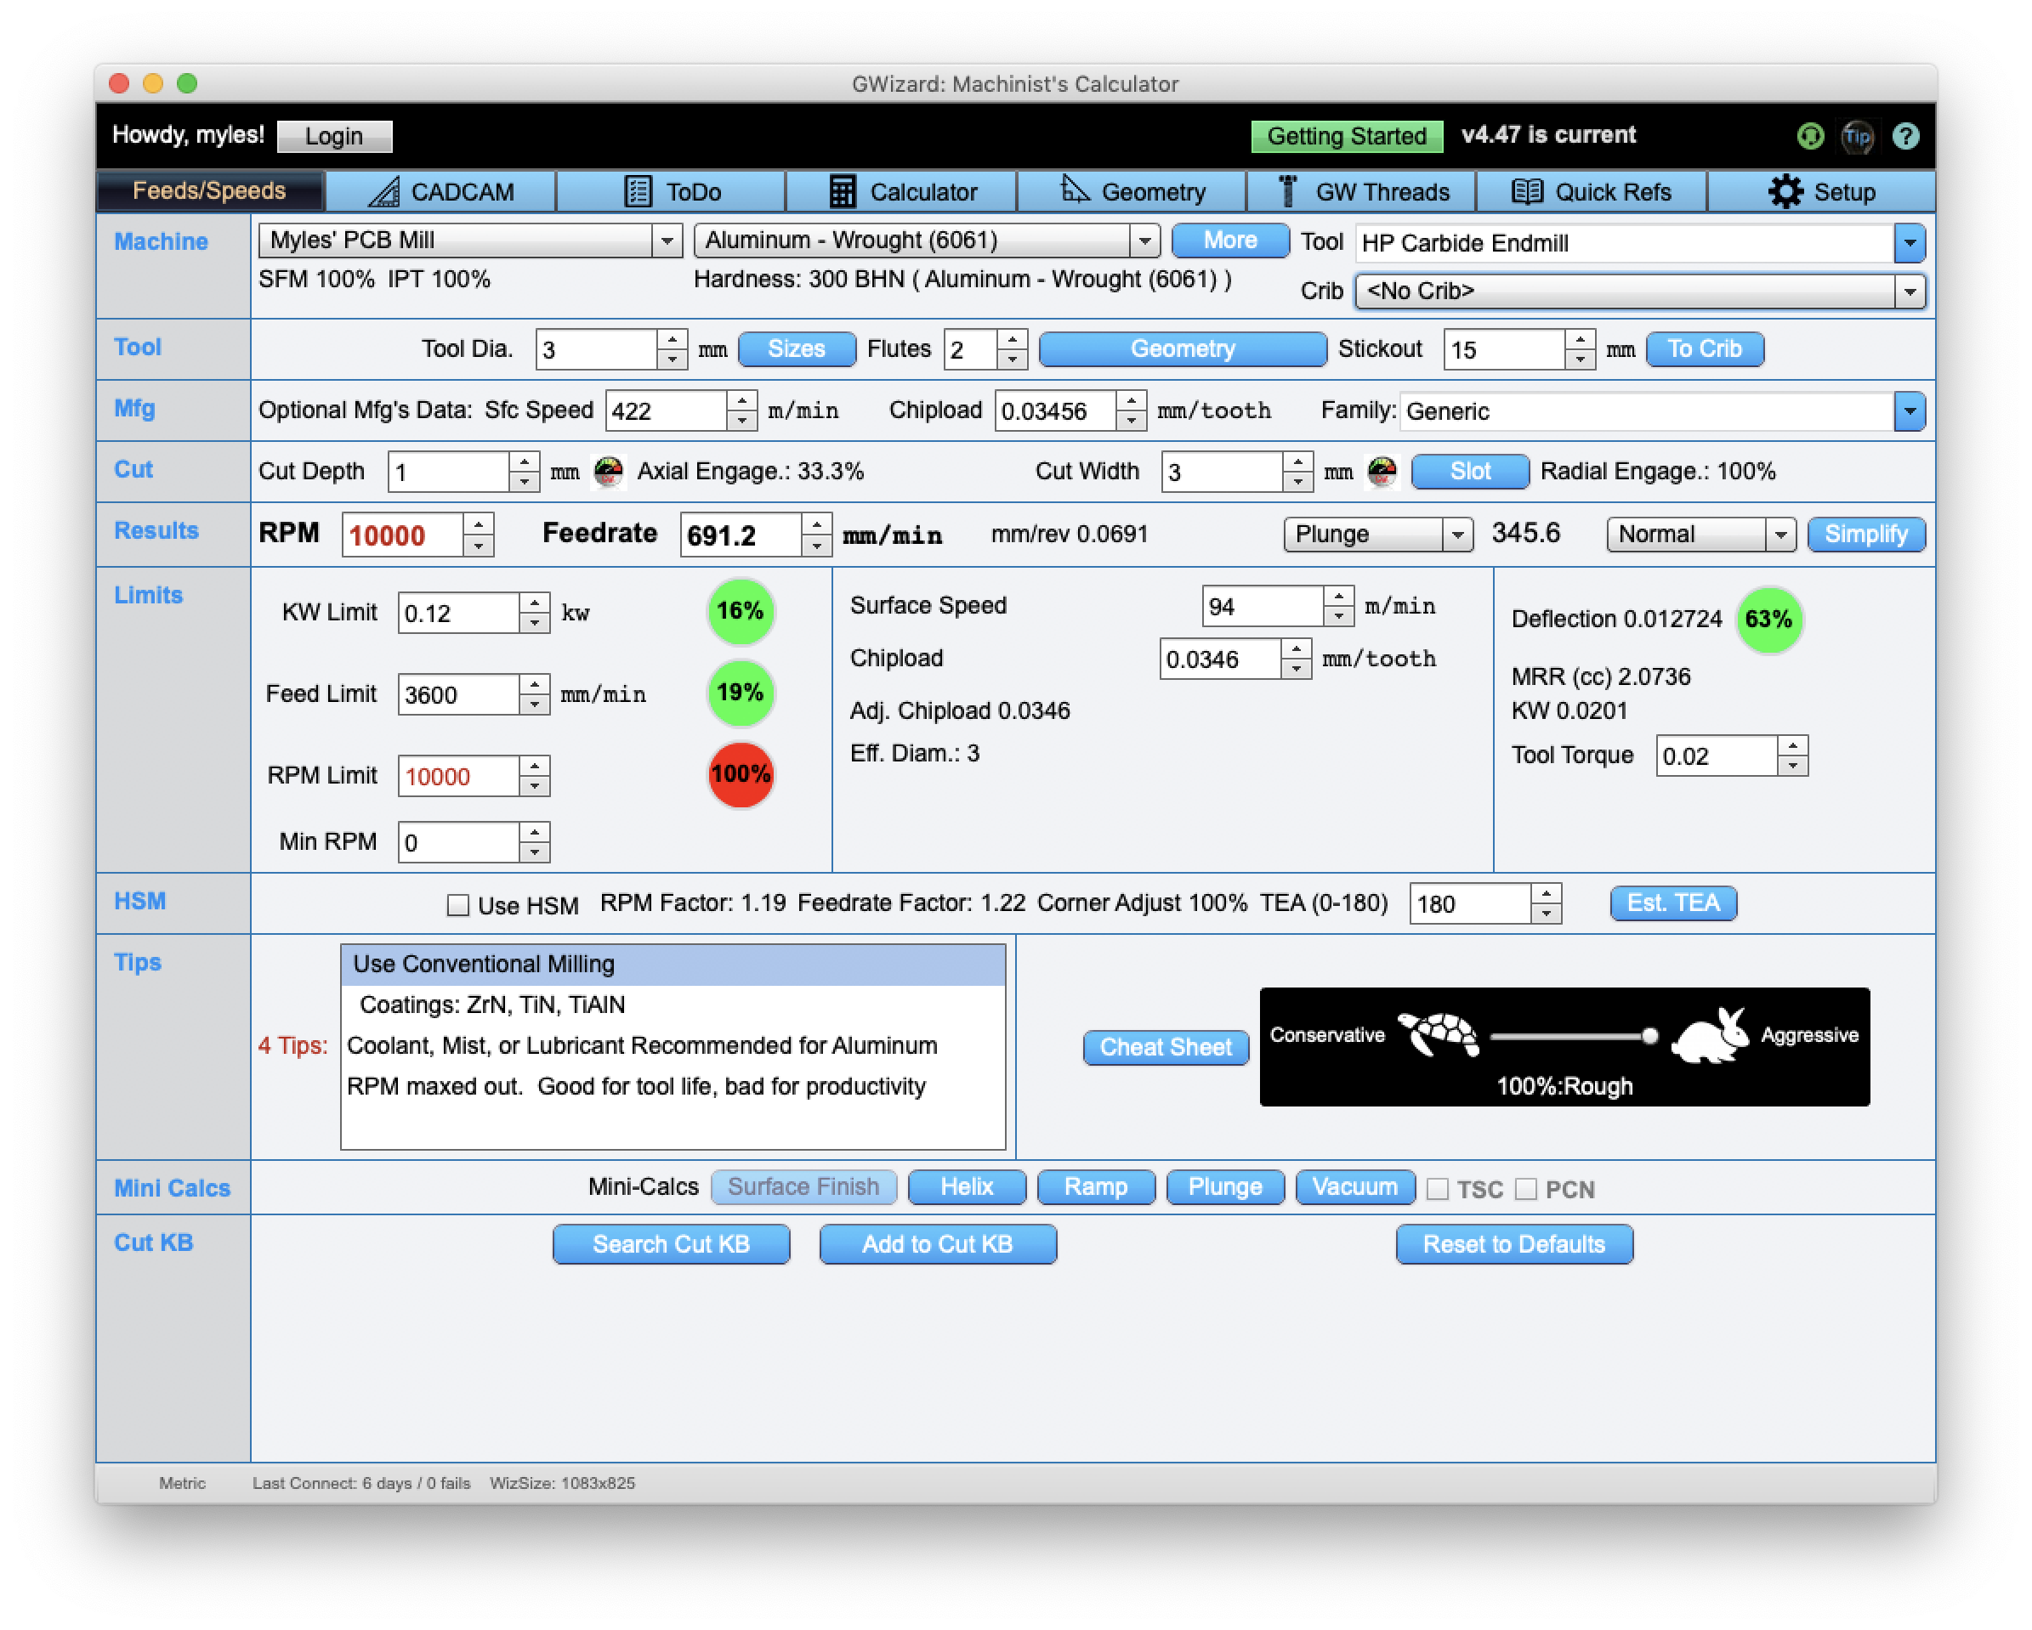Click the Quick Refs open book icon
Viewport: 2032px width, 1630px height.
pos(1527,191)
